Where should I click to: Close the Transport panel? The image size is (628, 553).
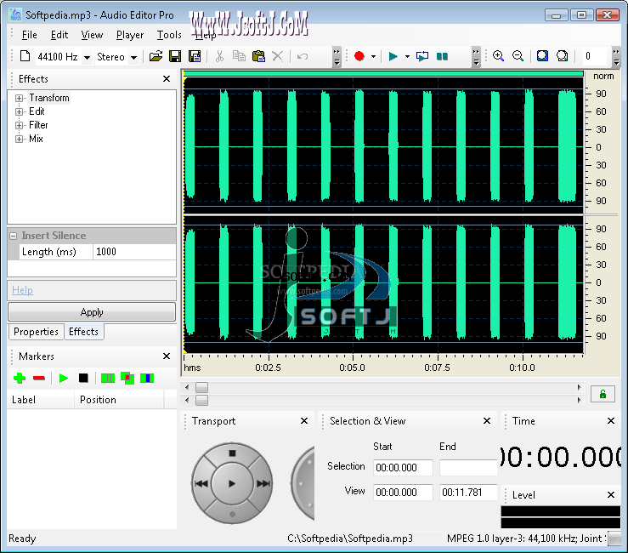304,420
